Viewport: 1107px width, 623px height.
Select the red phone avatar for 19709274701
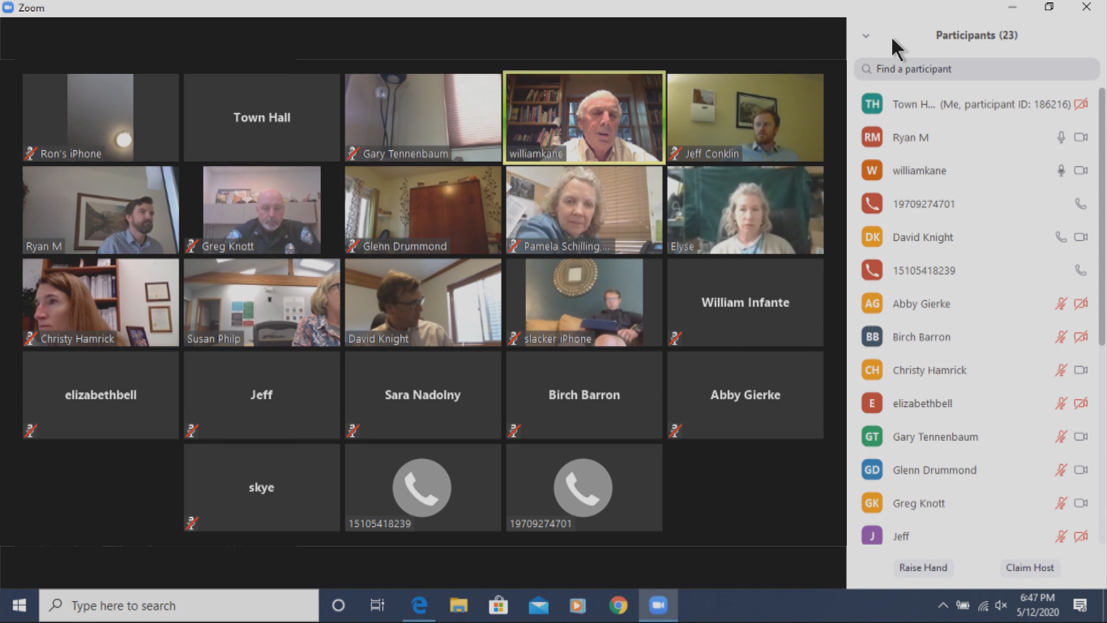click(872, 204)
